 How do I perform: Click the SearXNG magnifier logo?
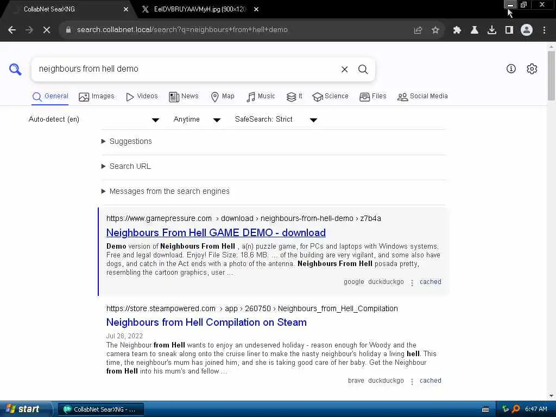point(15,69)
